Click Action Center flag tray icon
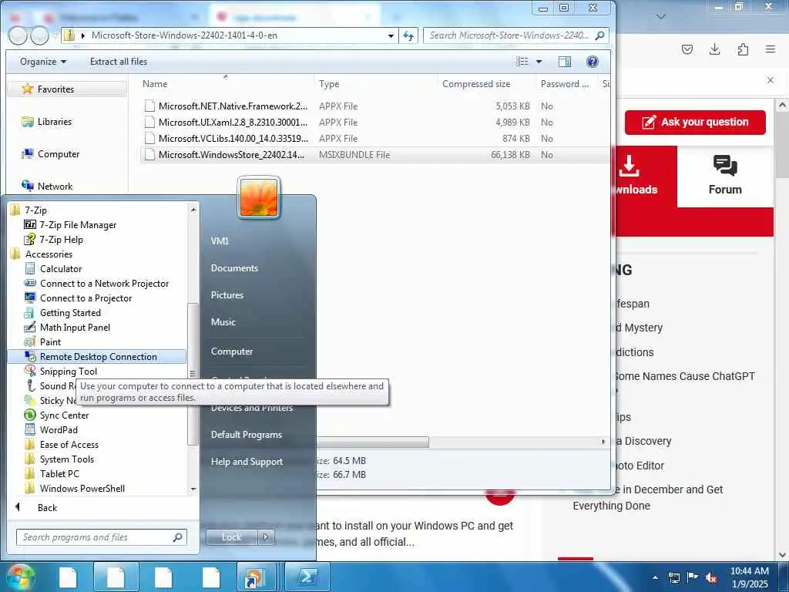 693,577
